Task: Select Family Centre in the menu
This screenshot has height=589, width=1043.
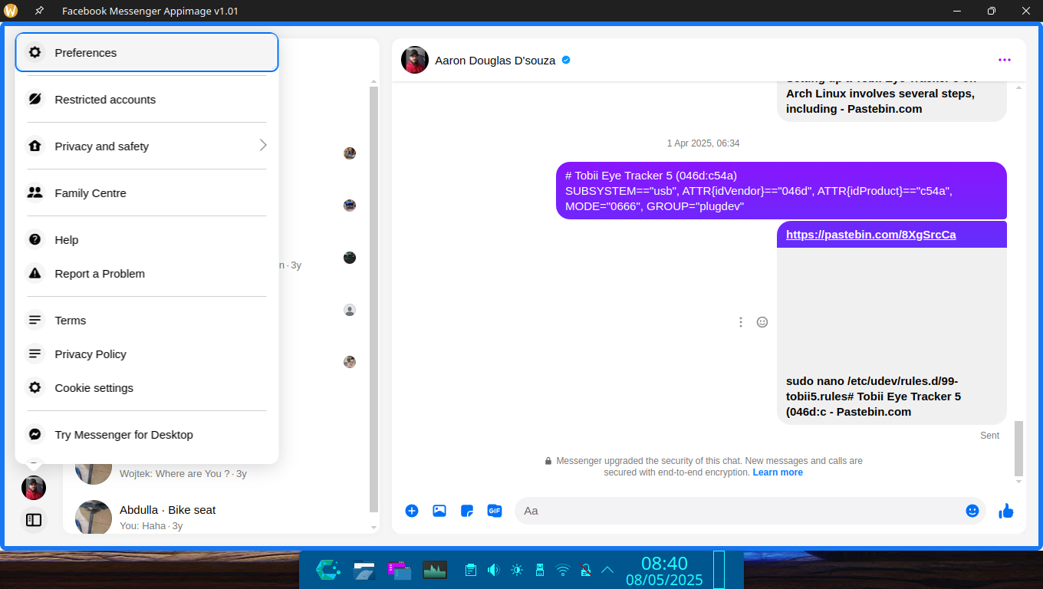Action: pyautogui.click(x=146, y=193)
